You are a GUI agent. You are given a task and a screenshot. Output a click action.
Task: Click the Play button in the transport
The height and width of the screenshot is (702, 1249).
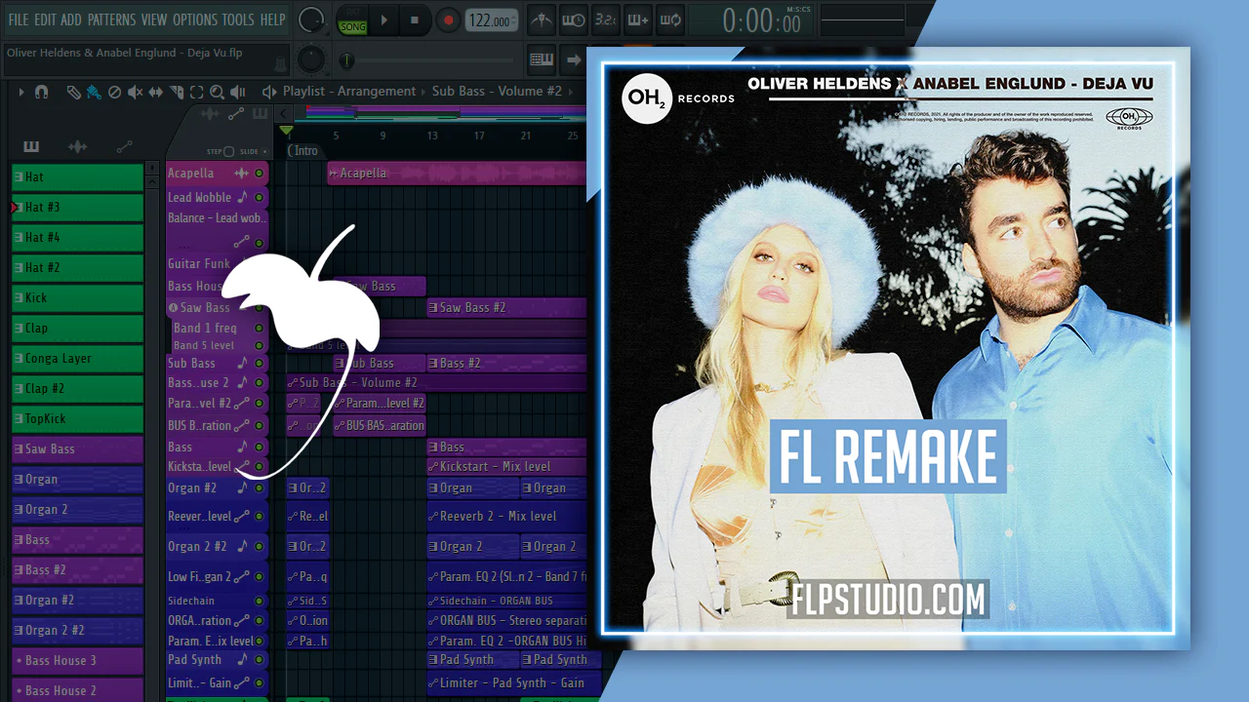pos(383,19)
